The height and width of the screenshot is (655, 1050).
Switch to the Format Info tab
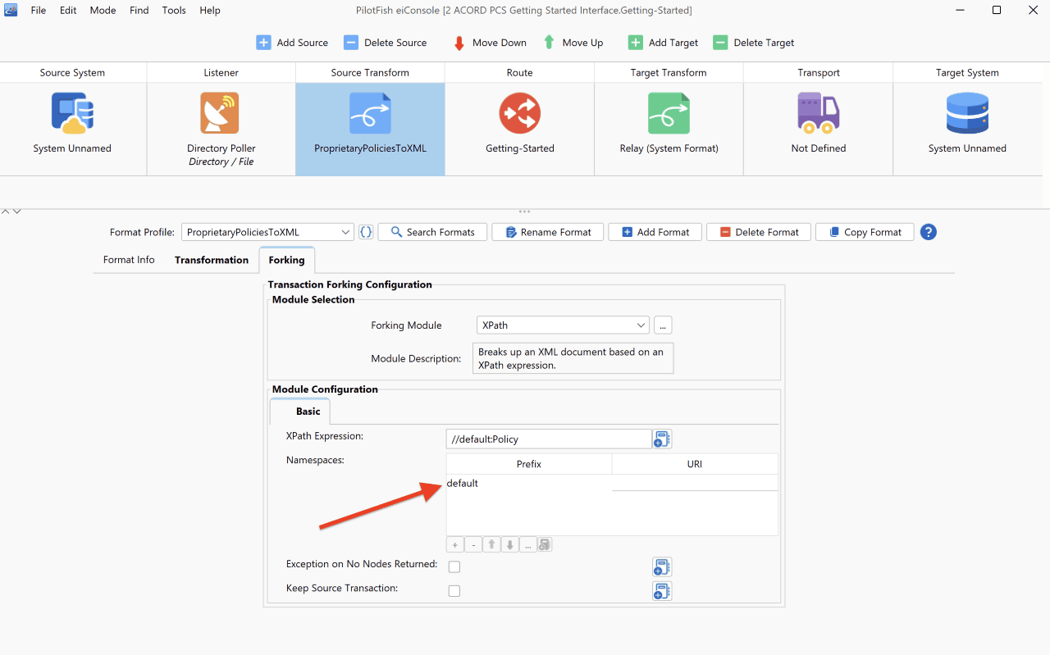(x=129, y=260)
